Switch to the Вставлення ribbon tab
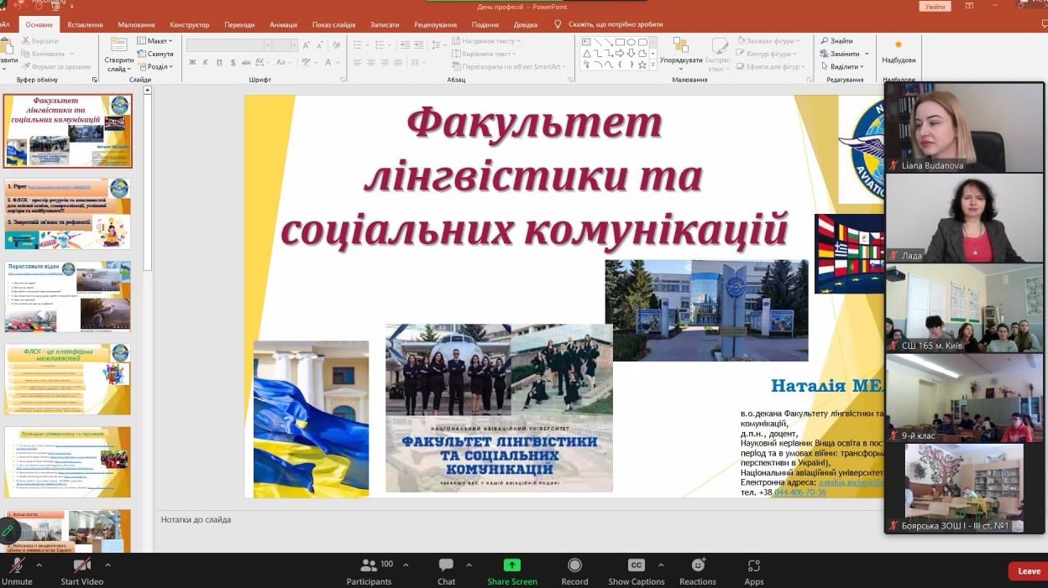 pyautogui.click(x=85, y=25)
